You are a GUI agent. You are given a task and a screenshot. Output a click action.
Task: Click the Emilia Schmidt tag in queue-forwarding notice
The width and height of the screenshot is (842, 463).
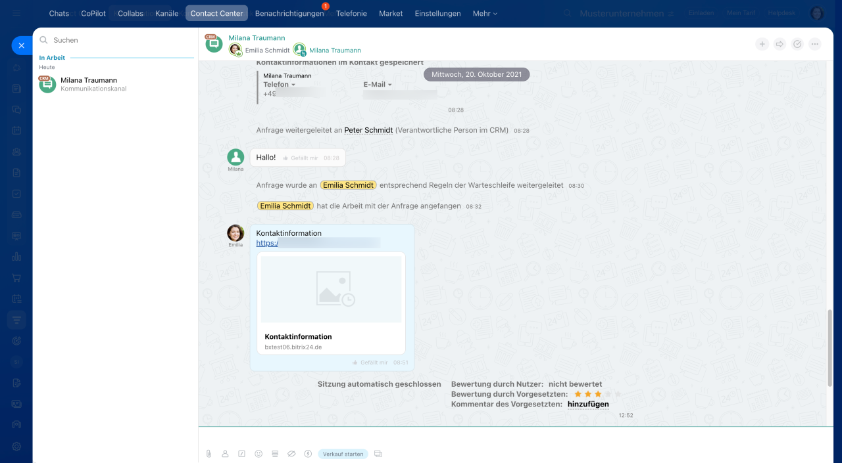click(x=349, y=185)
